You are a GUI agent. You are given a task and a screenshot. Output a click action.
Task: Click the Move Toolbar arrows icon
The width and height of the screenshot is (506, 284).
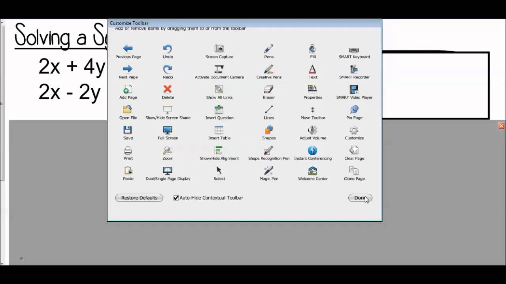pos(313,110)
